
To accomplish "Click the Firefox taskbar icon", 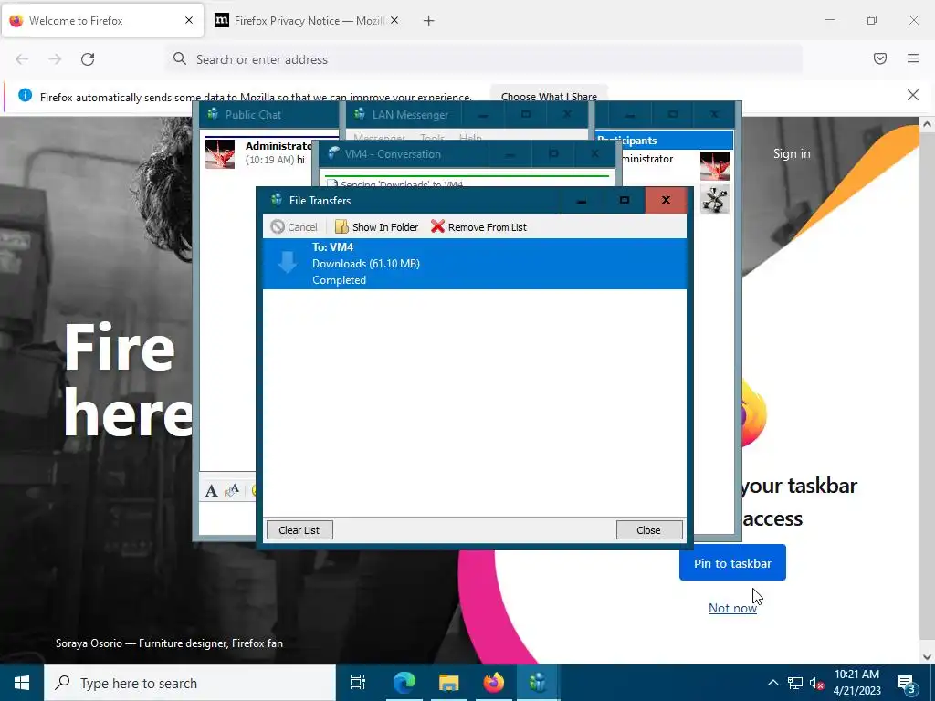I will [493, 683].
